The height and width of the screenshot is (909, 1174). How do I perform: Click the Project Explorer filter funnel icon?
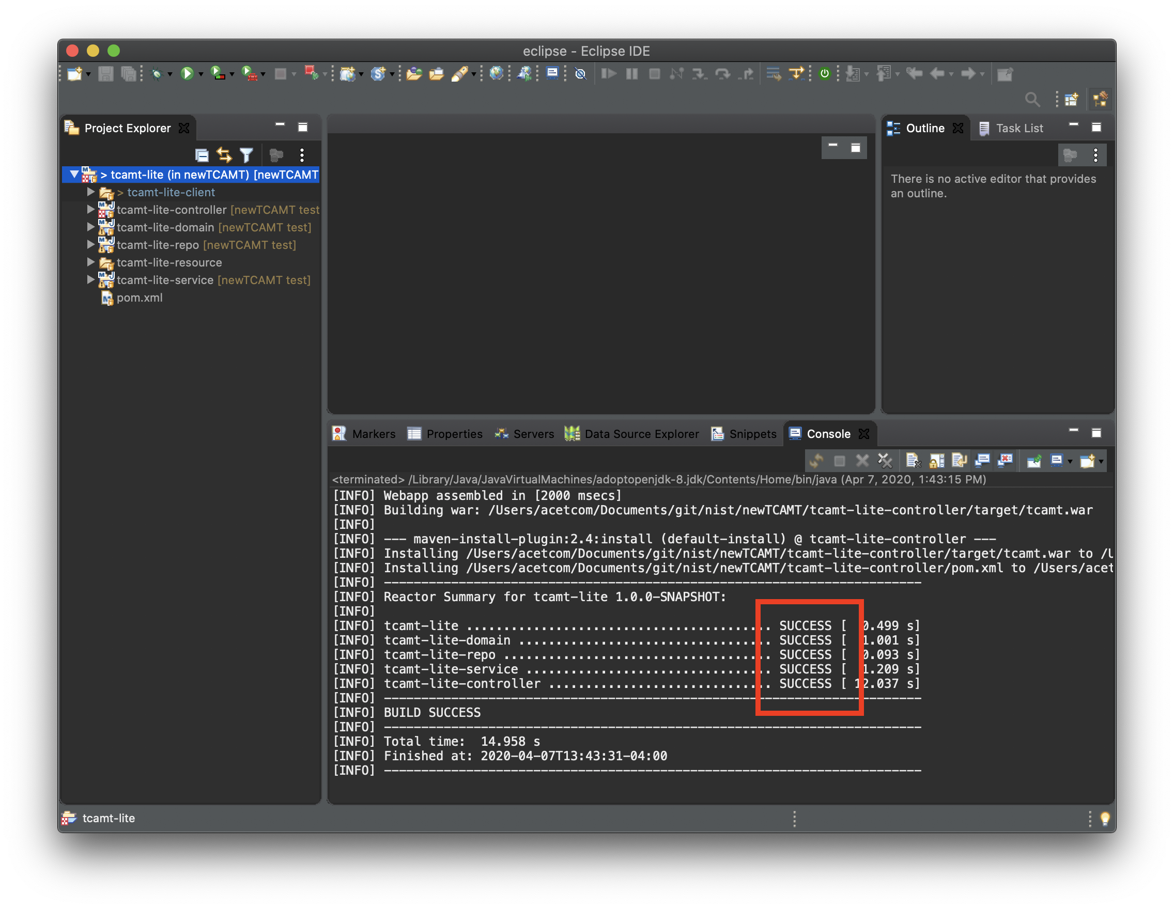point(246,155)
